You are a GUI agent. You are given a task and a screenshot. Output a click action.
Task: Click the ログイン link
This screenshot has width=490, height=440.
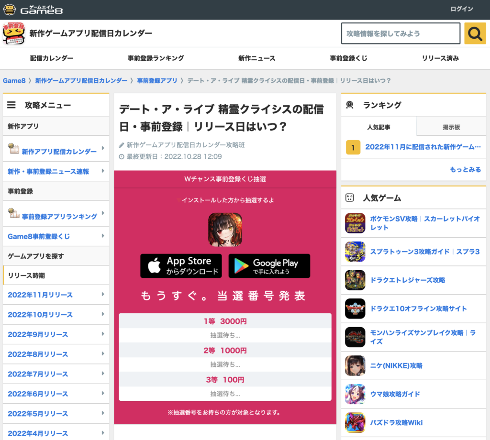click(x=462, y=9)
